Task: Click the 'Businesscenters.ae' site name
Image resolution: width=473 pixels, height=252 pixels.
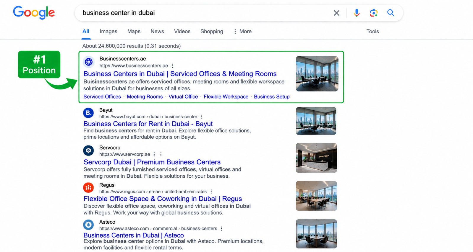Action: (123, 59)
